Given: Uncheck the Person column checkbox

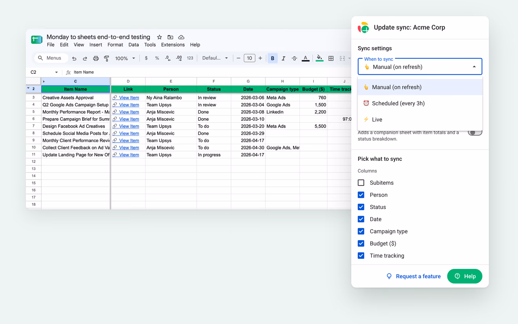Looking at the screenshot, I should [x=361, y=195].
